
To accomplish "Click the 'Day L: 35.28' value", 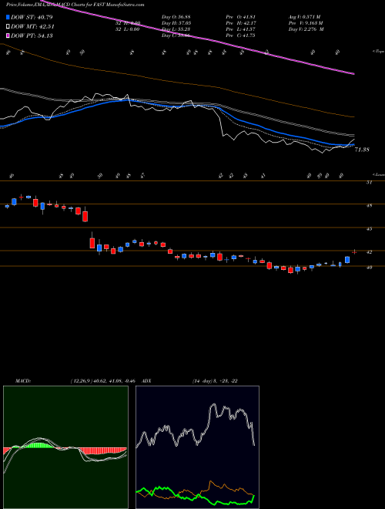I will click(x=175, y=29).
